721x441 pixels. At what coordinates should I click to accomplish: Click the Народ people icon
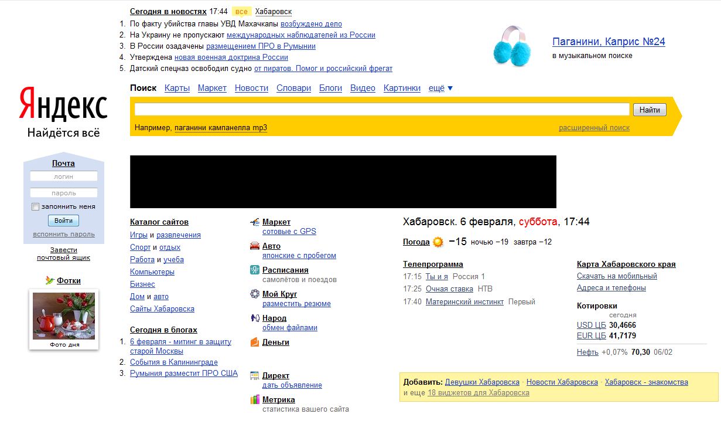click(255, 318)
